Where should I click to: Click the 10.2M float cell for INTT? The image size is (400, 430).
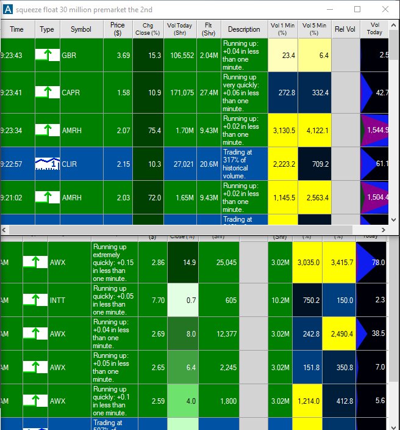pyautogui.click(x=280, y=300)
